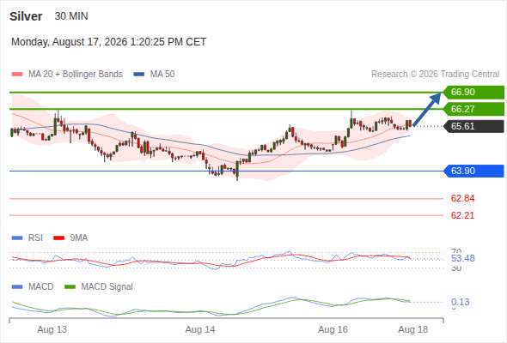Click the Silver instrument title
Viewport: 507px width, 343px height.
coord(26,16)
